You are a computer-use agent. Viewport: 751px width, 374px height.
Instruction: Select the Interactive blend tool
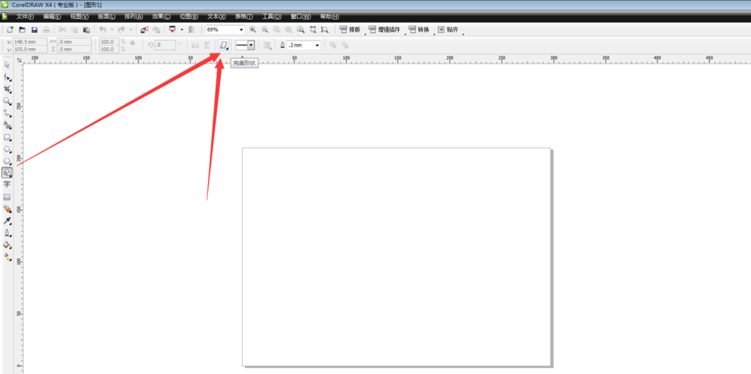pos(8,210)
